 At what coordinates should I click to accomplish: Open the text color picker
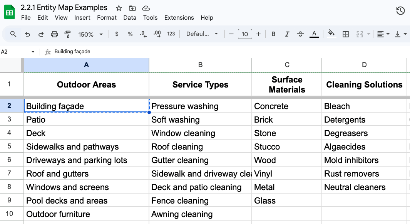(x=314, y=34)
